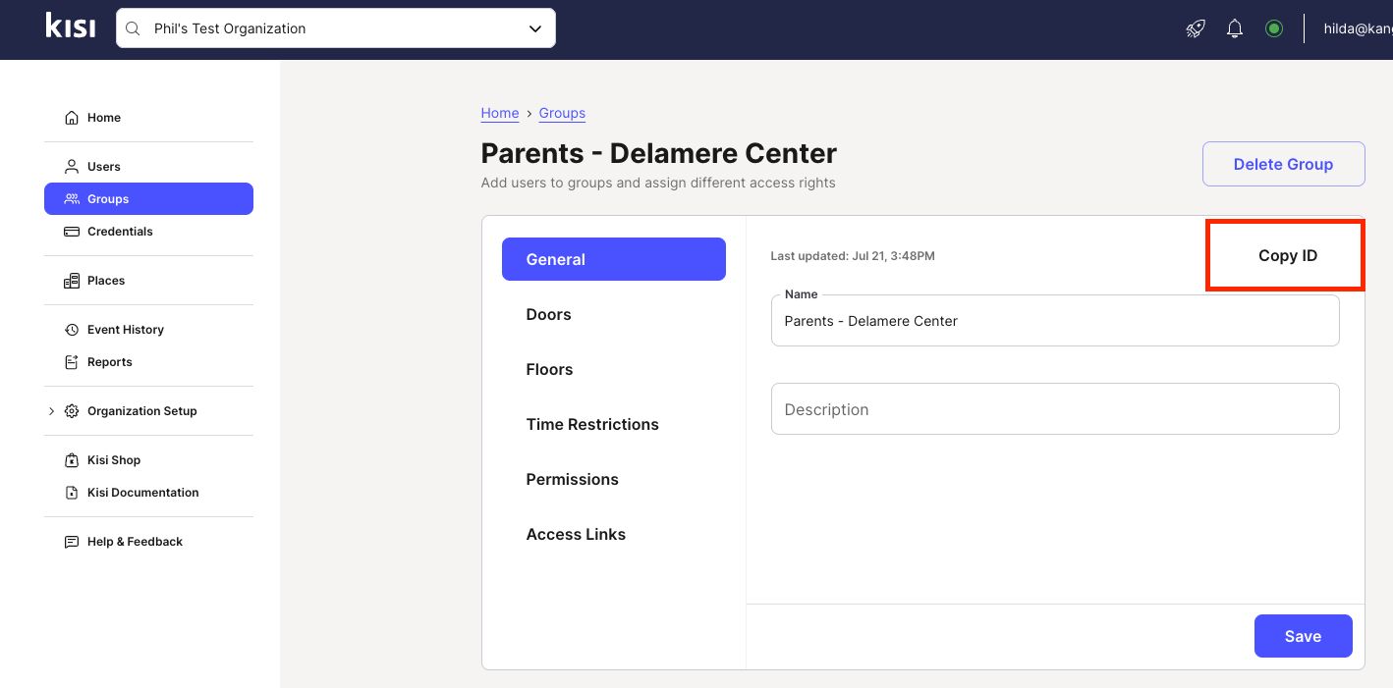
Task: Click the search magnifier icon
Action: (x=133, y=28)
